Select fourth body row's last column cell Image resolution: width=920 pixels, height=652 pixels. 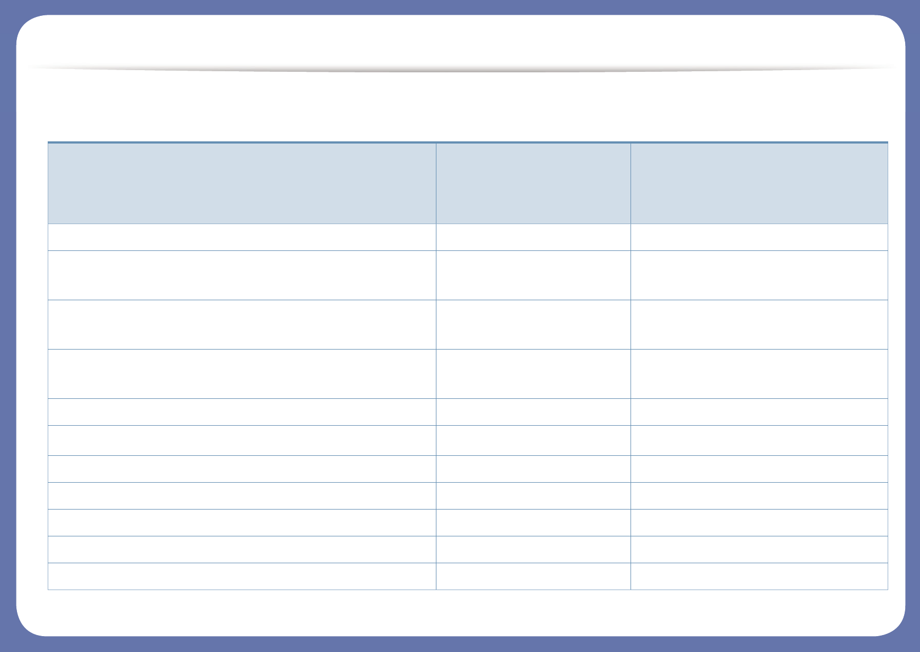click(759, 374)
